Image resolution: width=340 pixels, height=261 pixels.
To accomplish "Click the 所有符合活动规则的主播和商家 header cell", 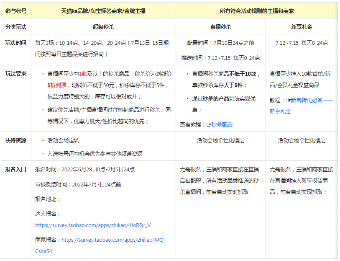I will (x=257, y=11).
